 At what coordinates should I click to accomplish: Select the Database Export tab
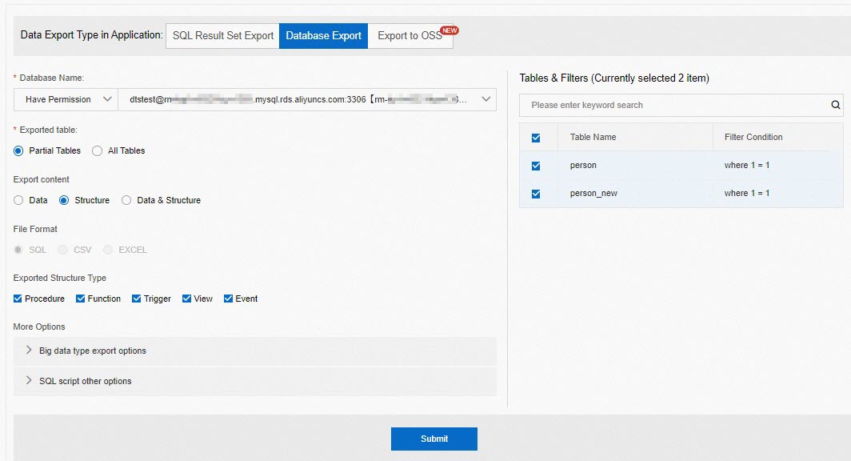tap(323, 36)
